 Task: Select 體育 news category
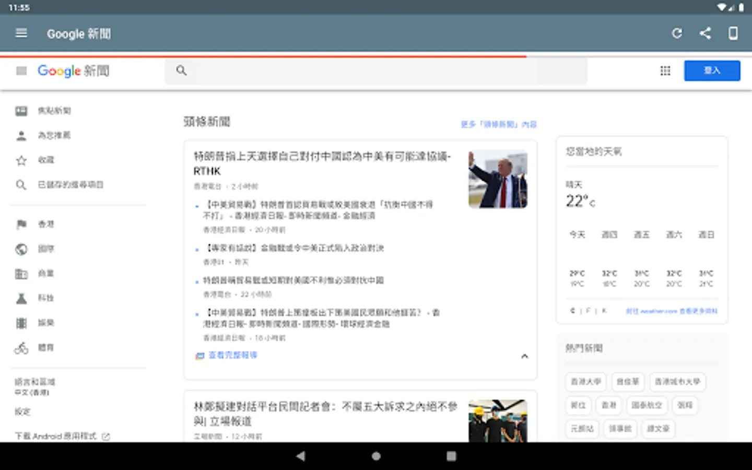46,348
